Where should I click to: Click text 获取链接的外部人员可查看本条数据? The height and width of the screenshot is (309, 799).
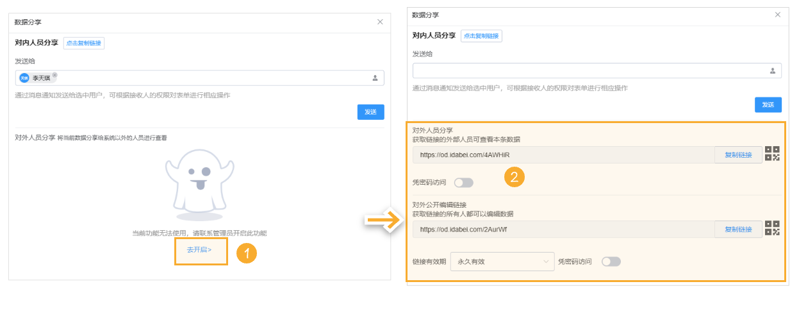(x=466, y=138)
